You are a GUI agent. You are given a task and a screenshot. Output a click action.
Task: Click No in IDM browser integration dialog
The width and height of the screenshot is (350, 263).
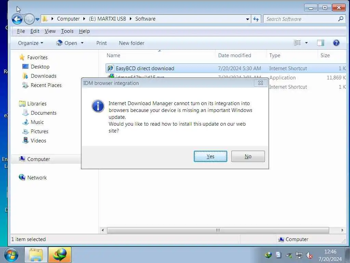[248, 156]
